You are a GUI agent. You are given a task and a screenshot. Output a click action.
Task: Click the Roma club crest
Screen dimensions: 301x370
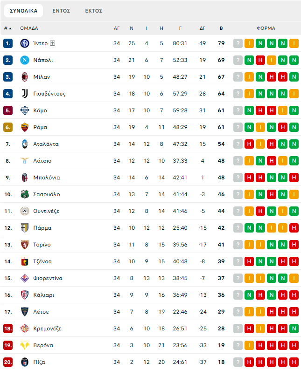pyautogui.click(x=25, y=127)
